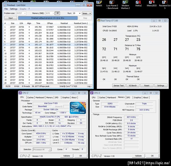
Task: Switch to Caches tab in right CPU-Z
Action: tap(102, 98)
